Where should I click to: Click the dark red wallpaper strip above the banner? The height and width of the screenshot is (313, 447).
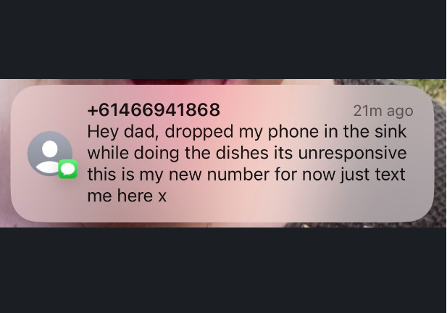coord(181,82)
